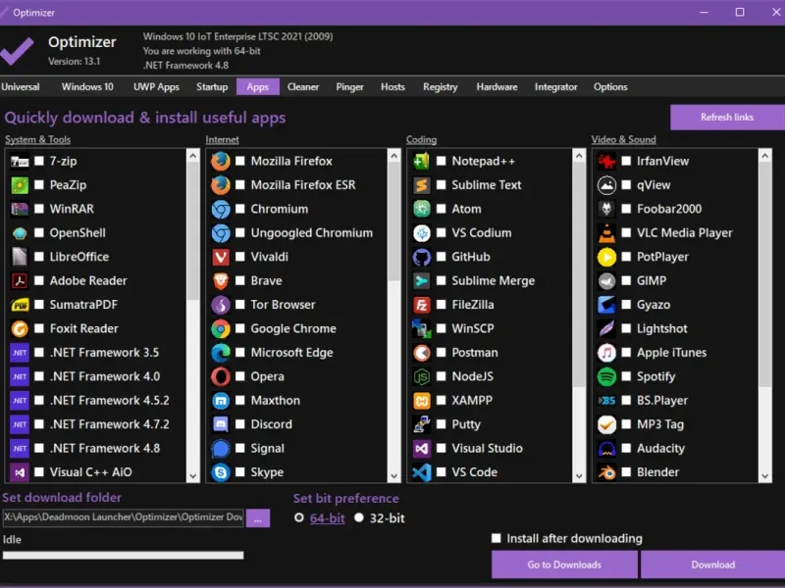Click the GitHub icon
Image resolution: width=785 pixels, height=588 pixels.
(422, 257)
